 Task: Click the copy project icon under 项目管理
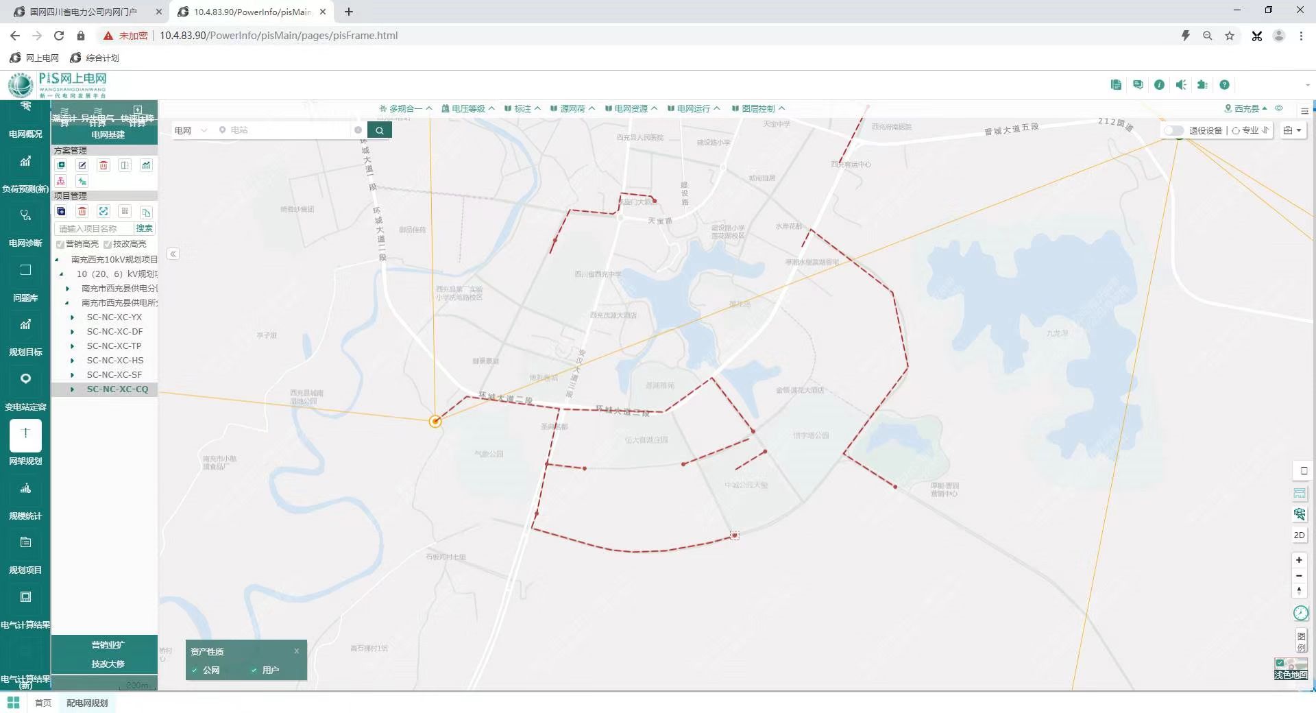tap(146, 212)
